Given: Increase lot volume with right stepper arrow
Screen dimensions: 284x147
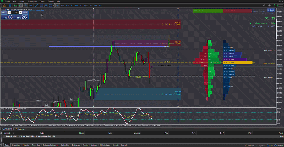Looking at the screenshot, I should 20,12.
